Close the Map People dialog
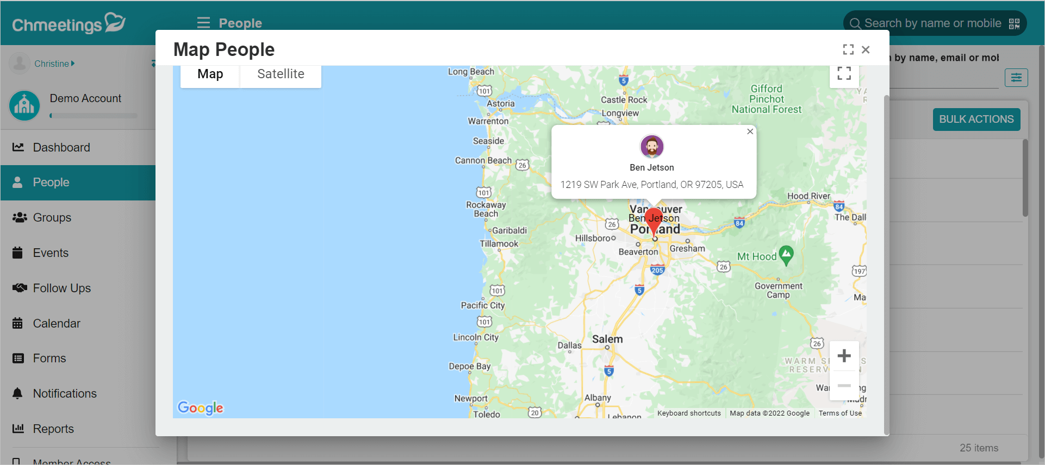The image size is (1045, 465). (x=866, y=49)
